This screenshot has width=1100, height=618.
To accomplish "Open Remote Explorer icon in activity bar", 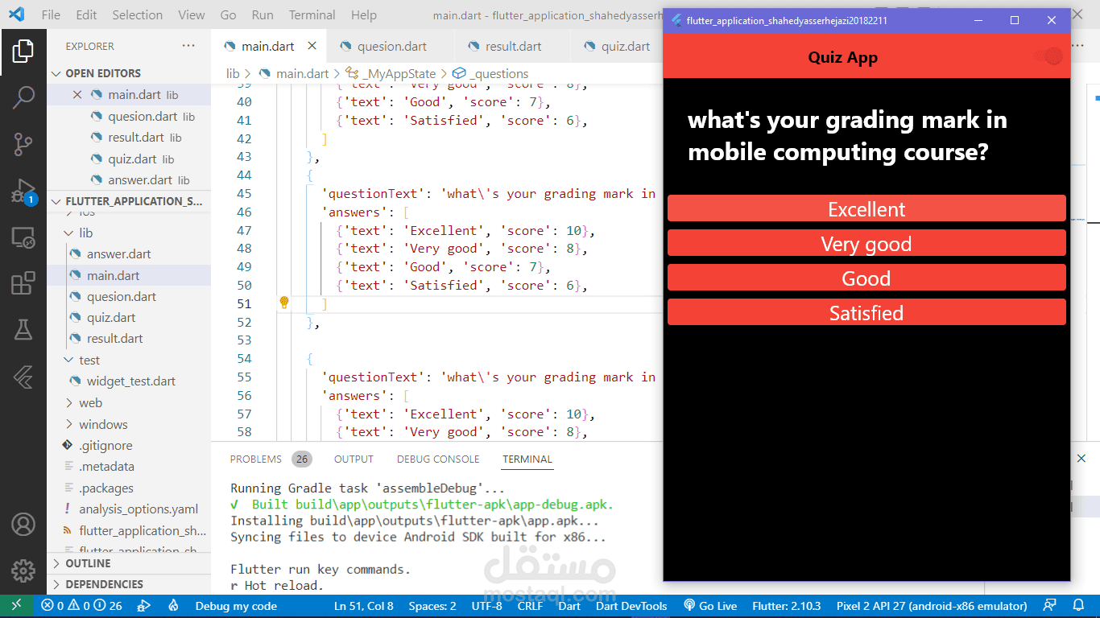I will coord(23,238).
